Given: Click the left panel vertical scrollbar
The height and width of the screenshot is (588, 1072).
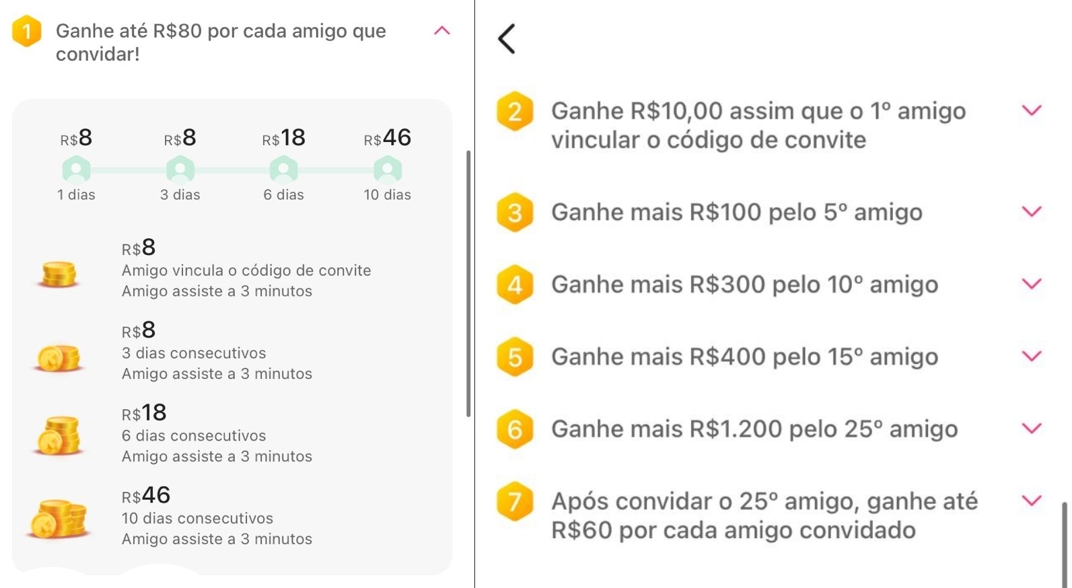Looking at the screenshot, I should (468, 283).
